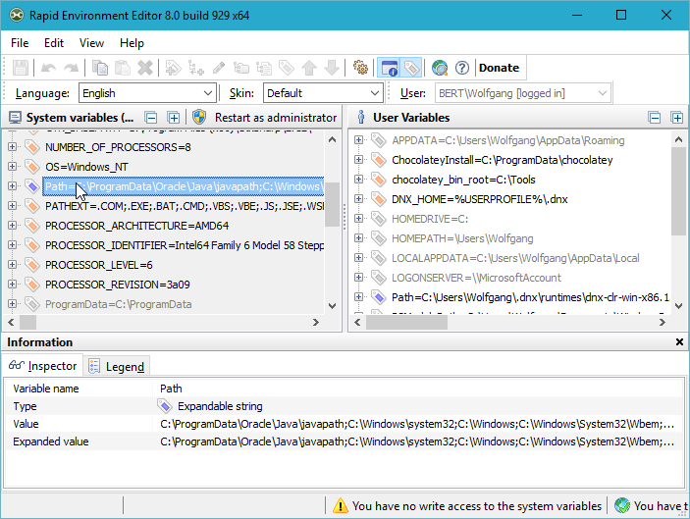
Task: Expand the OS=Windows_NT variable node
Action: pyautogui.click(x=12, y=166)
